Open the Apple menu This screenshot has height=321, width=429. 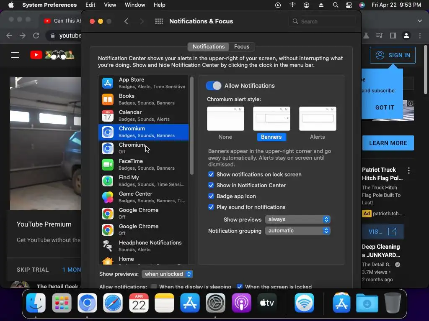[11, 5]
